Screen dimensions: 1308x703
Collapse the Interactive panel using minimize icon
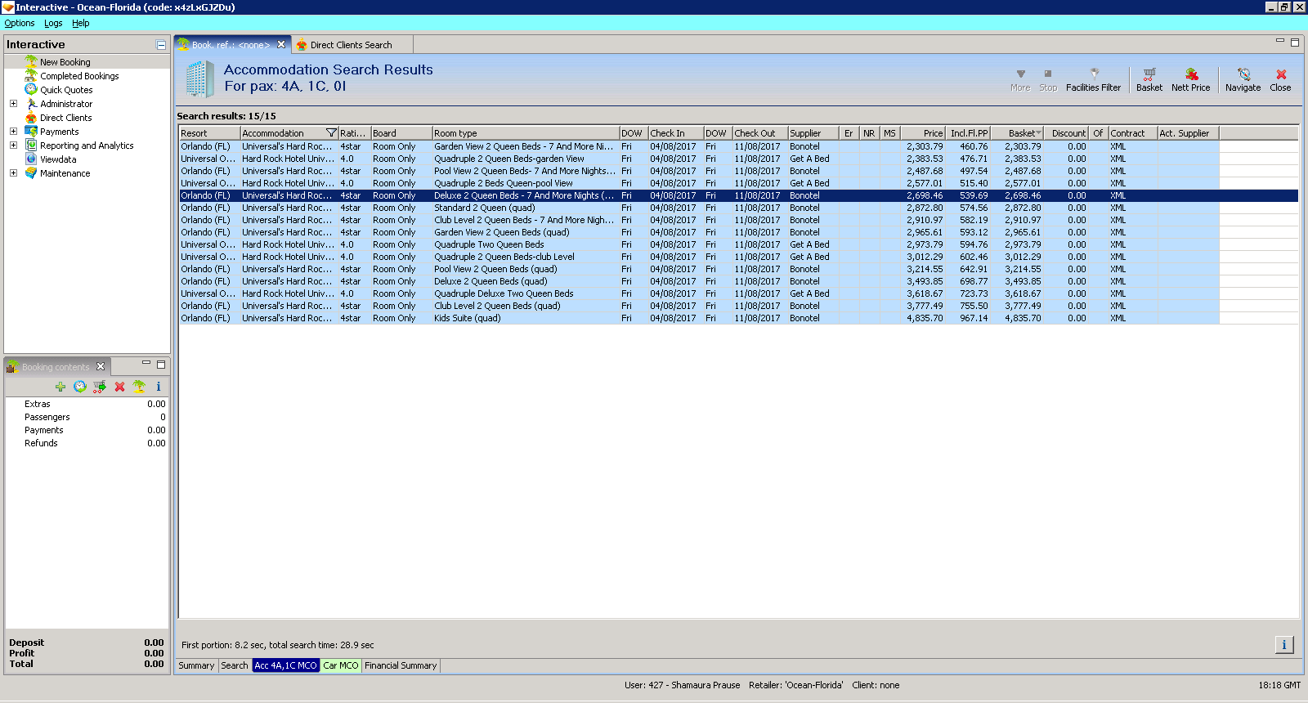click(x=161, y=45)
